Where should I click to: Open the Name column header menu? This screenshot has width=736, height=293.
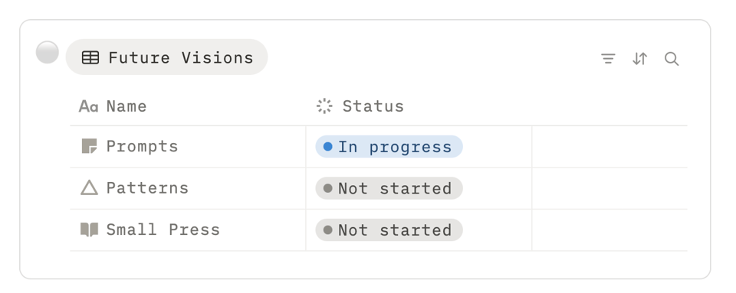pos(188,106)
